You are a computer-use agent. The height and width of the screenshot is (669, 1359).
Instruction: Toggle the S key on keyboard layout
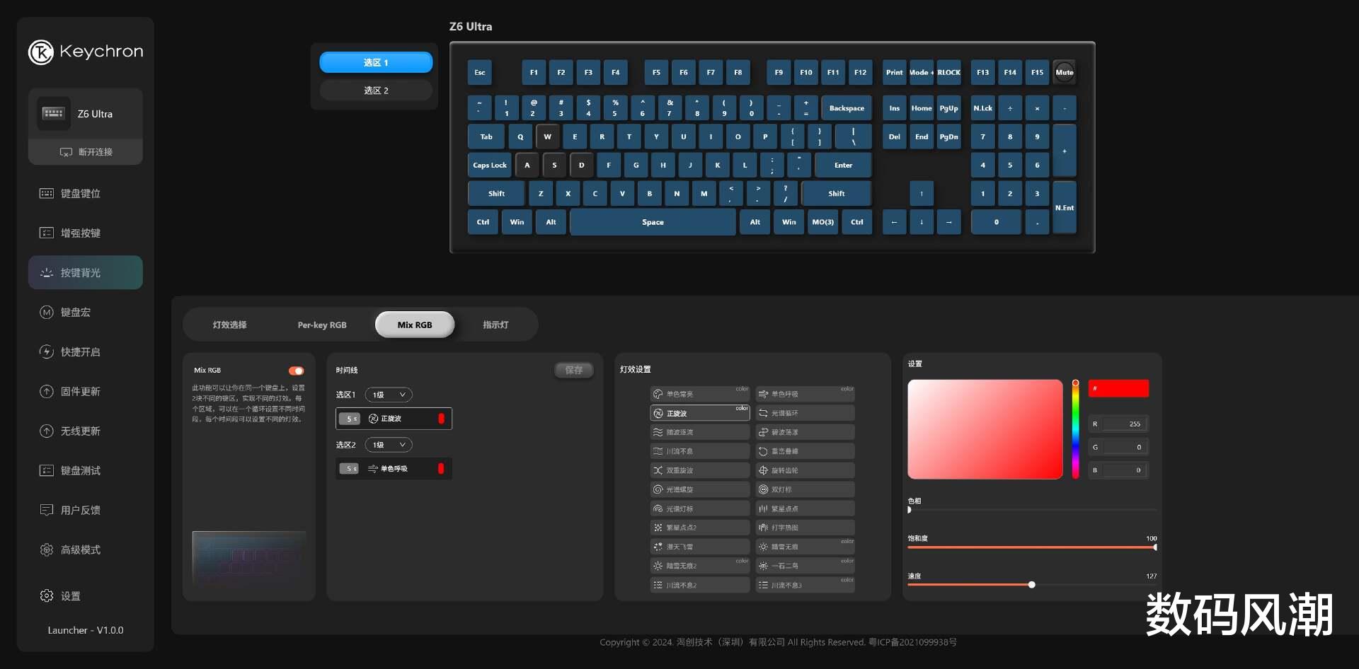click(554, 165)
